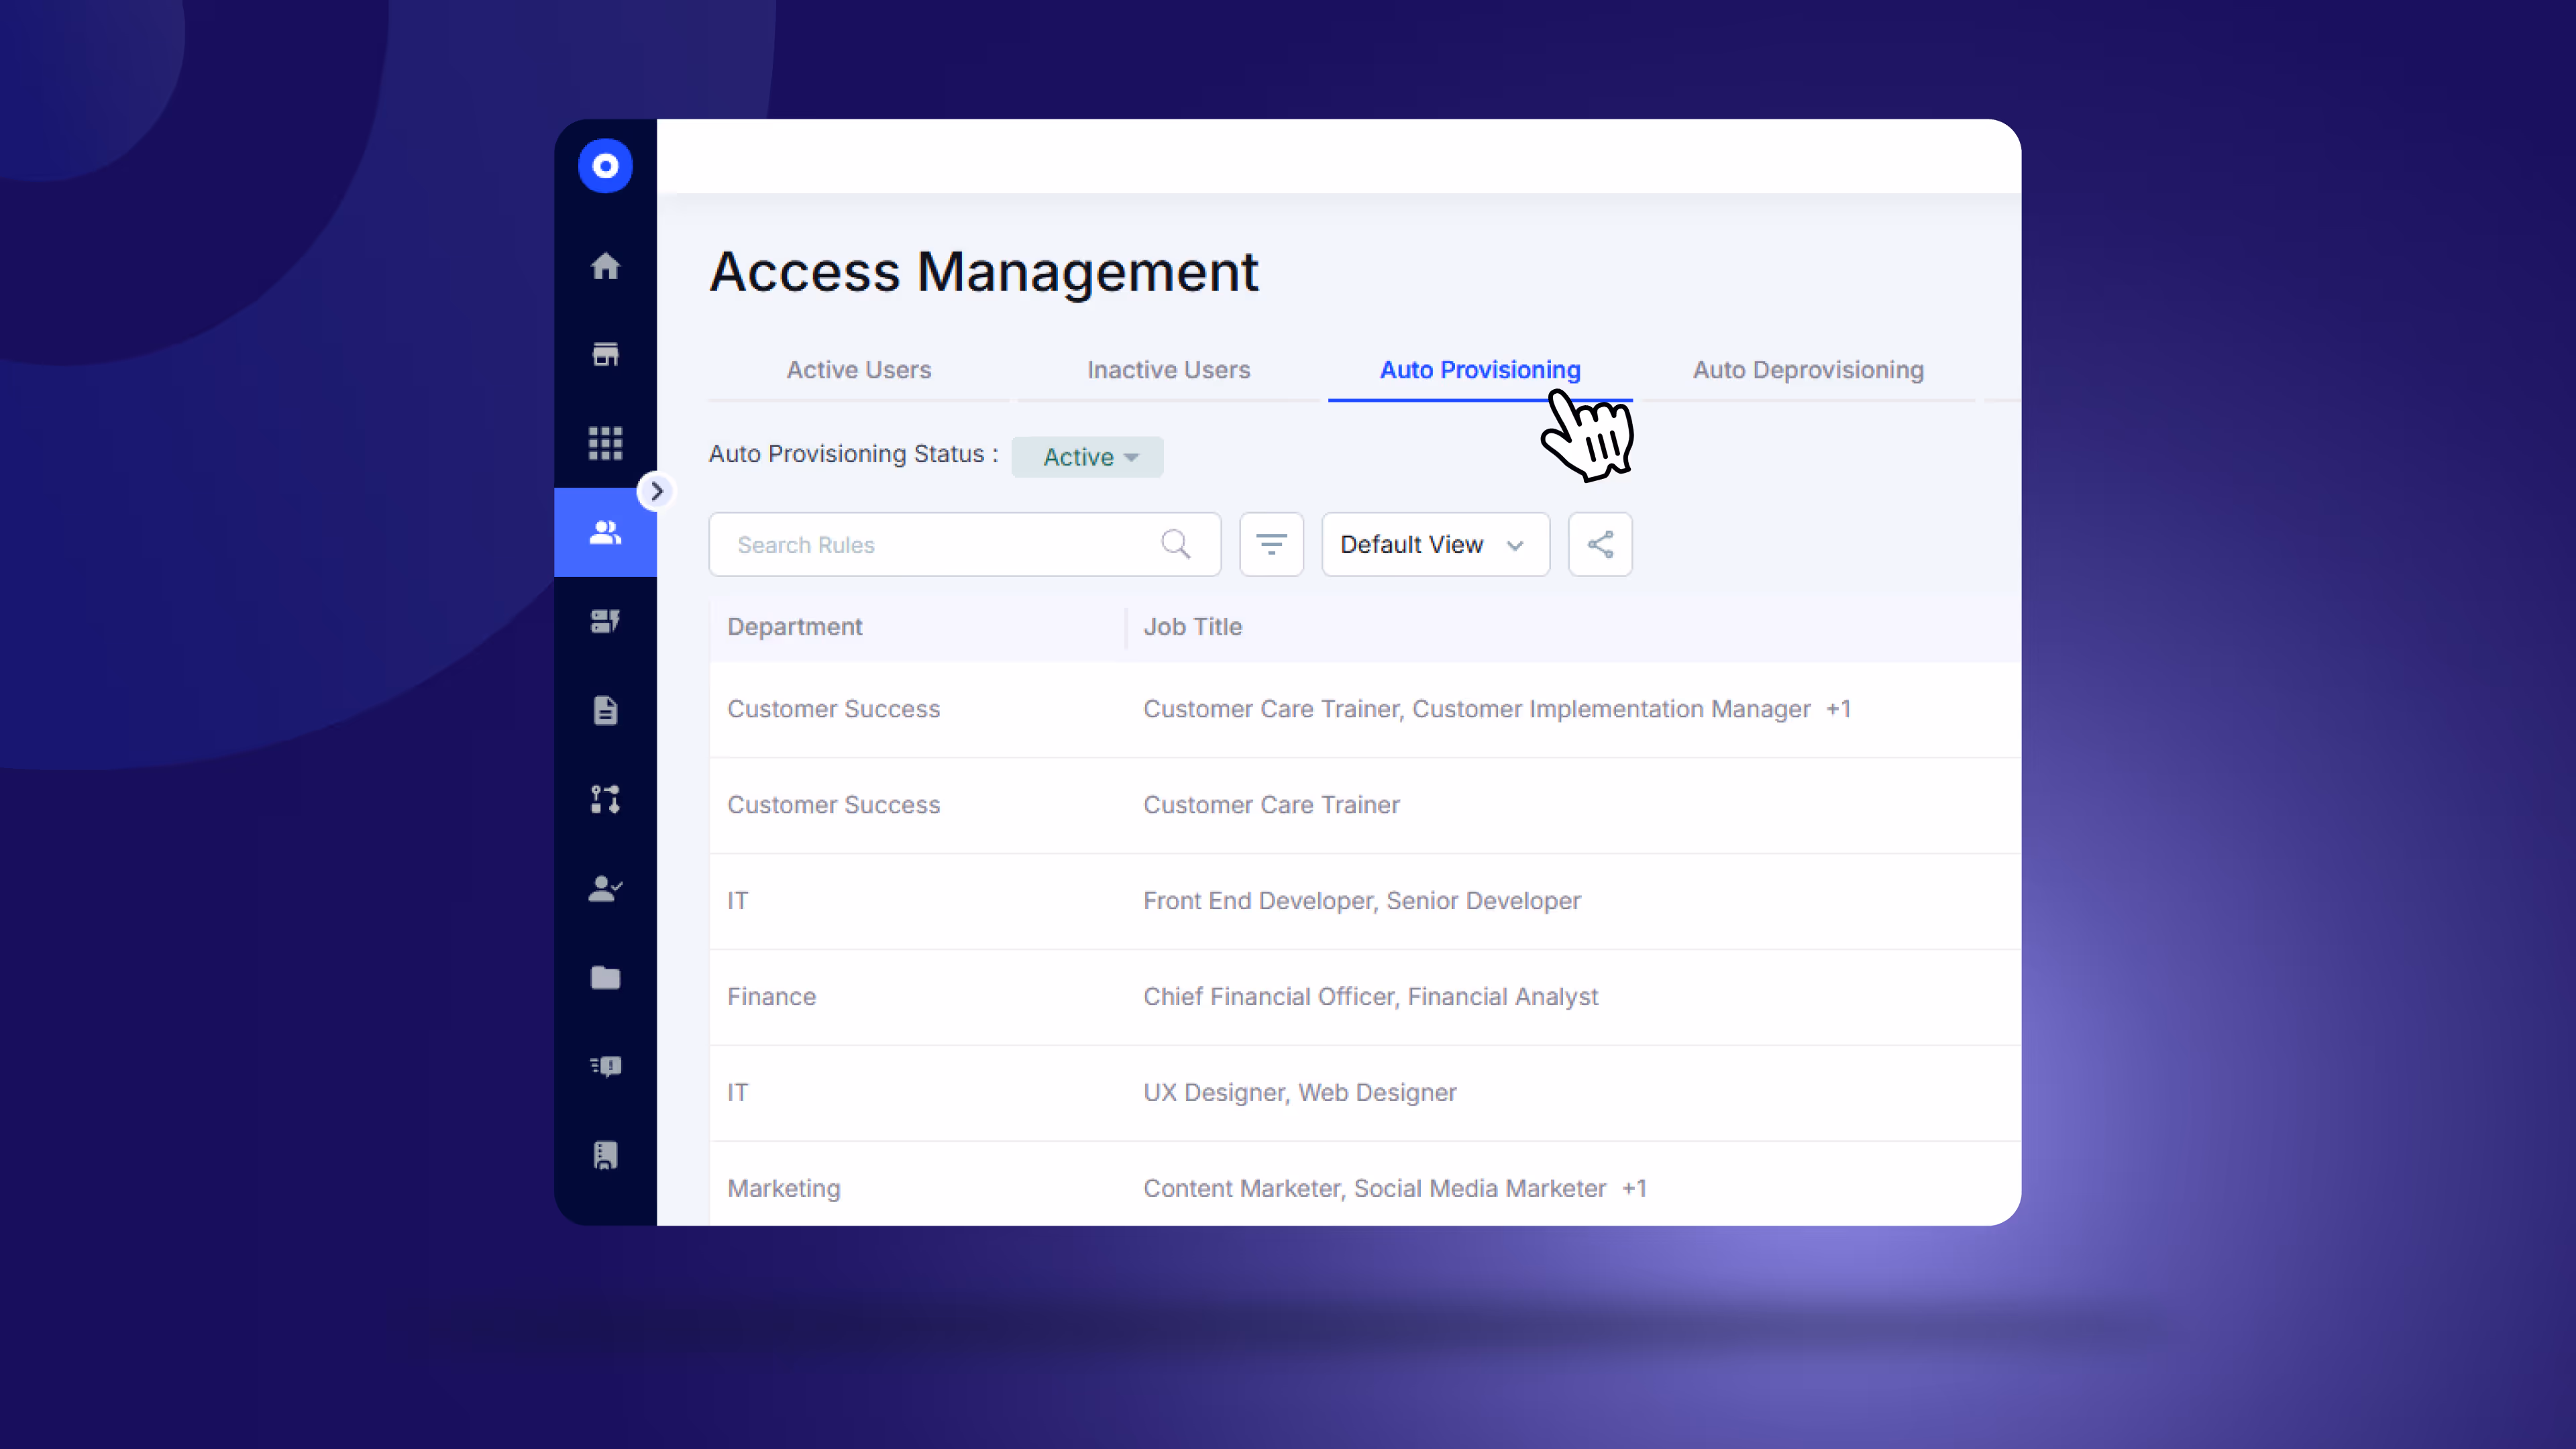Open the storefront icon in sidebar
This screenshot has height=1449, width=2576.
[605, 354]
